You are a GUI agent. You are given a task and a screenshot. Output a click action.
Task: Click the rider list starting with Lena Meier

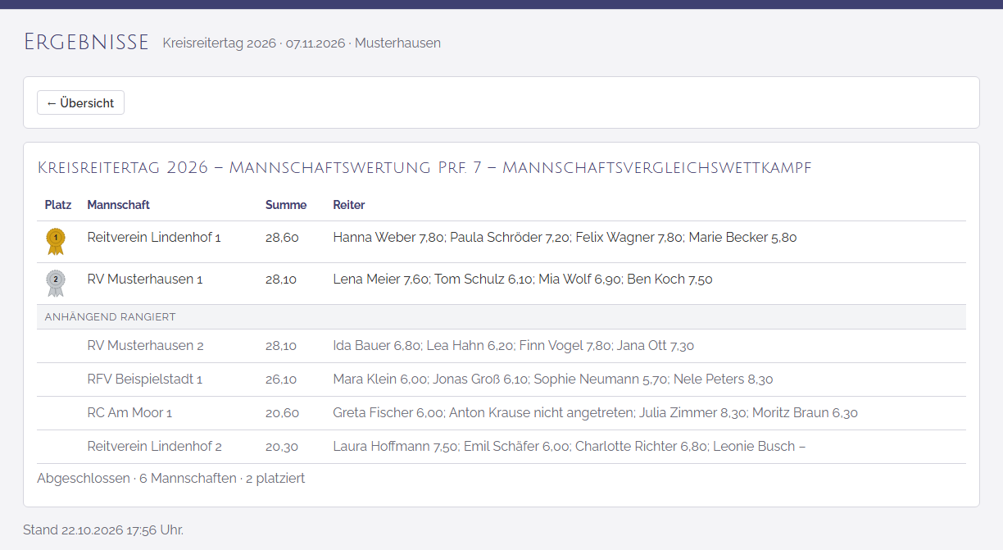point(523,280)
